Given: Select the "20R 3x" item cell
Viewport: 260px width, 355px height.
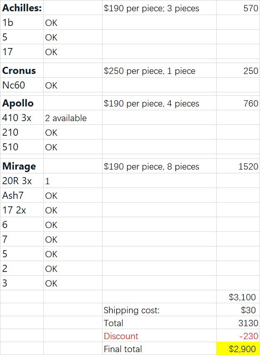Looking at the screenshot, I should (22, 181).
